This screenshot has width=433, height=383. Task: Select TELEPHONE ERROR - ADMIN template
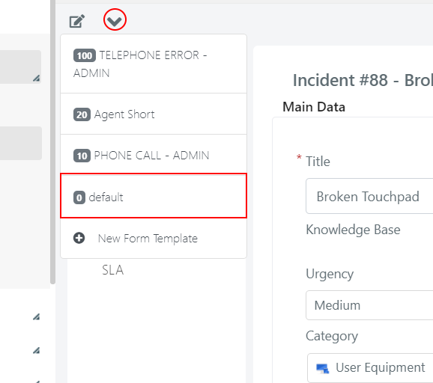(154, 64)
